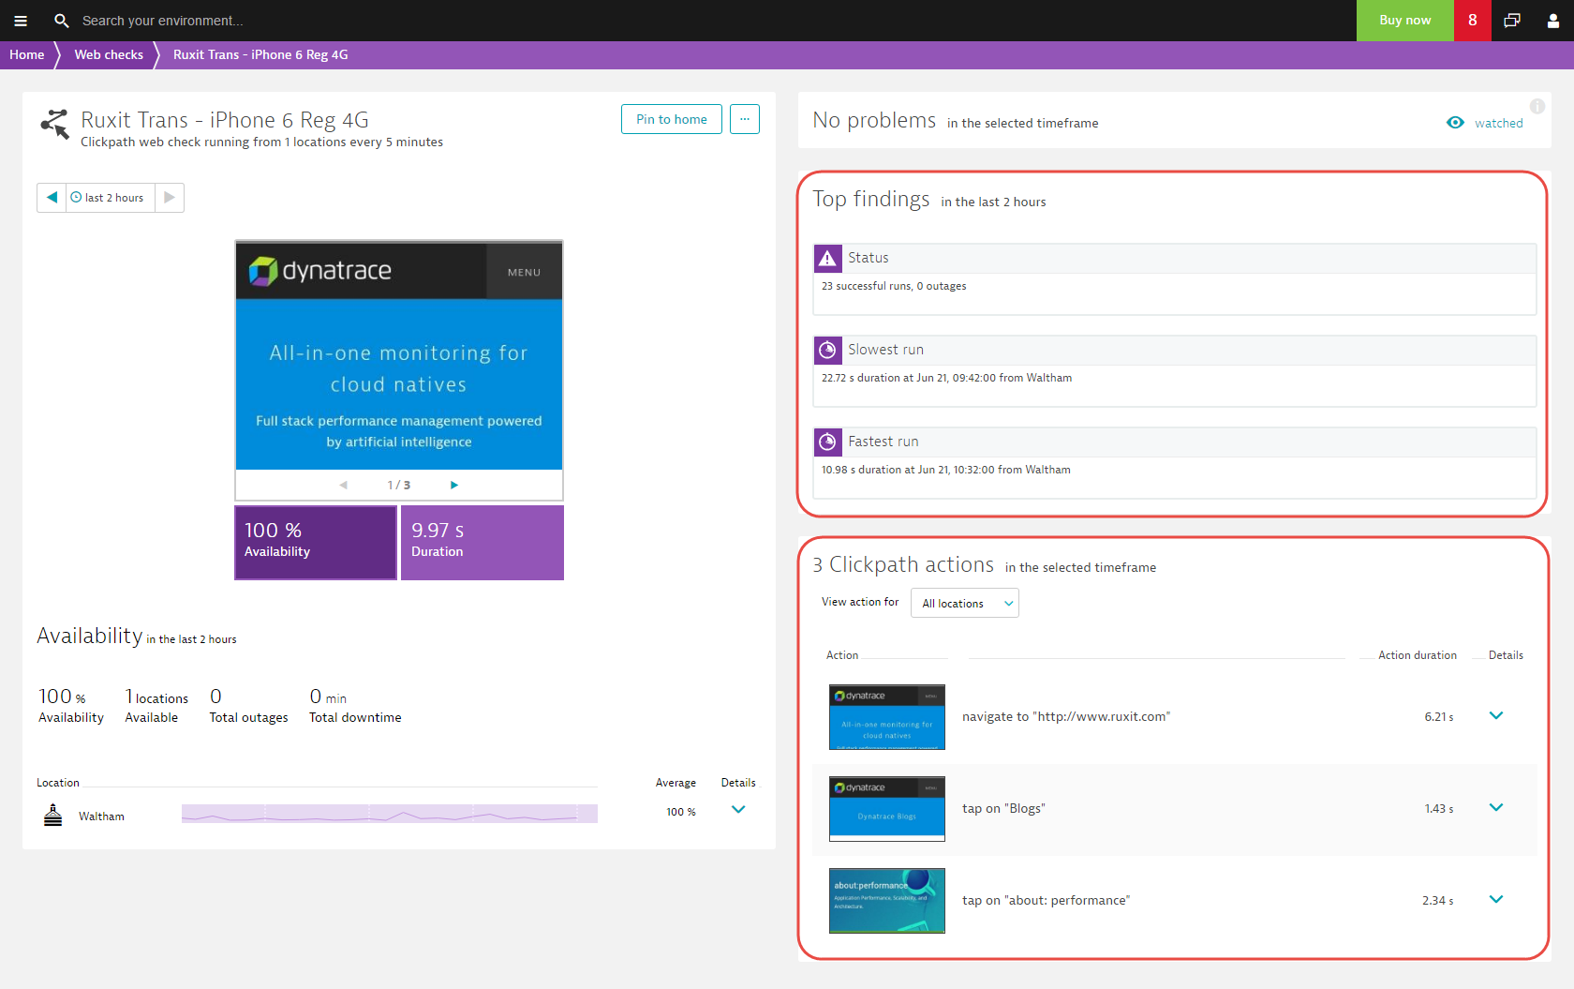Image resolution: width=1574 pixels, height=989 pixels.
Task: Open the last 2 hours timeframe selector
Action: click(x=111, y=197)
